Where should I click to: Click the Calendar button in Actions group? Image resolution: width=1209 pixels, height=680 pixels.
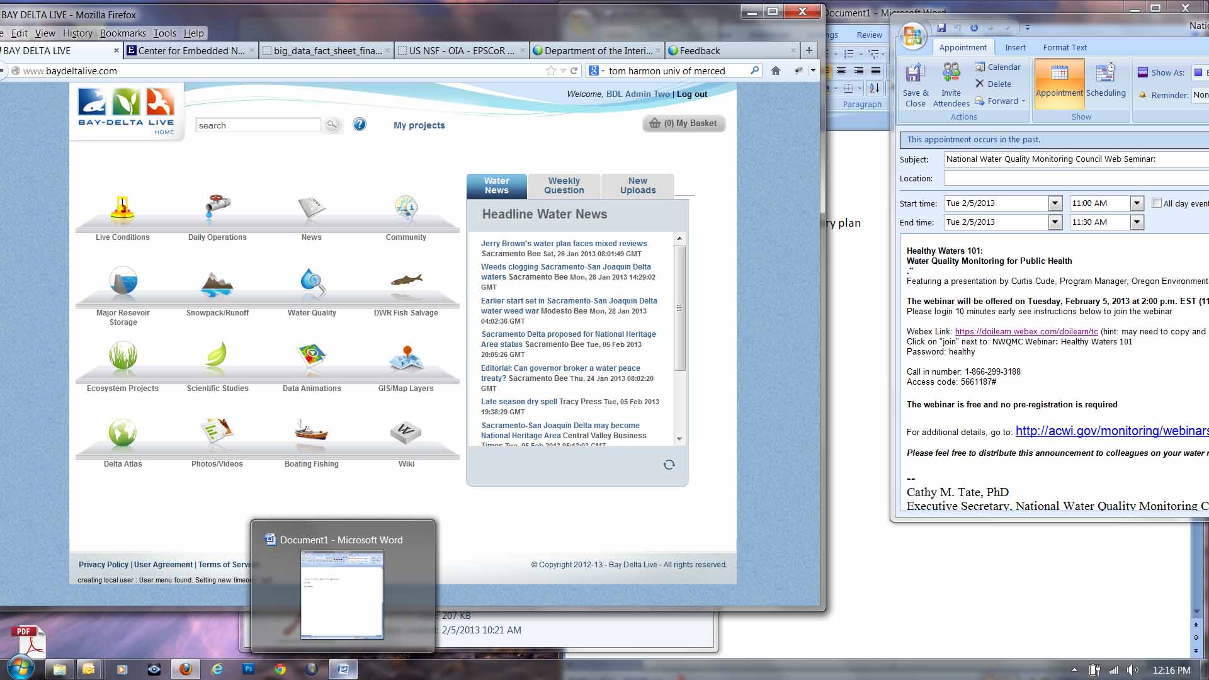click(997, 67)
